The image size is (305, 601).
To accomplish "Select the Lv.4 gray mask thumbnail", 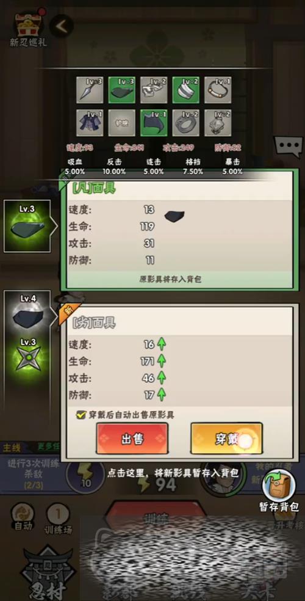I will pos(27,312).
